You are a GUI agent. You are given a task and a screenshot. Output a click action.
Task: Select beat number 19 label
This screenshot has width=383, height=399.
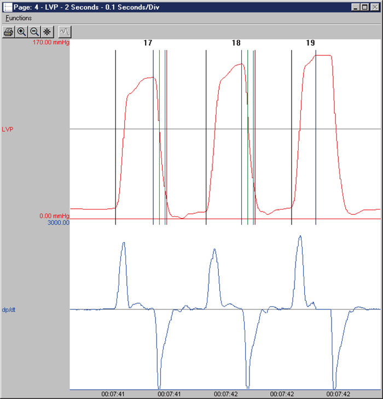(310, 43)
